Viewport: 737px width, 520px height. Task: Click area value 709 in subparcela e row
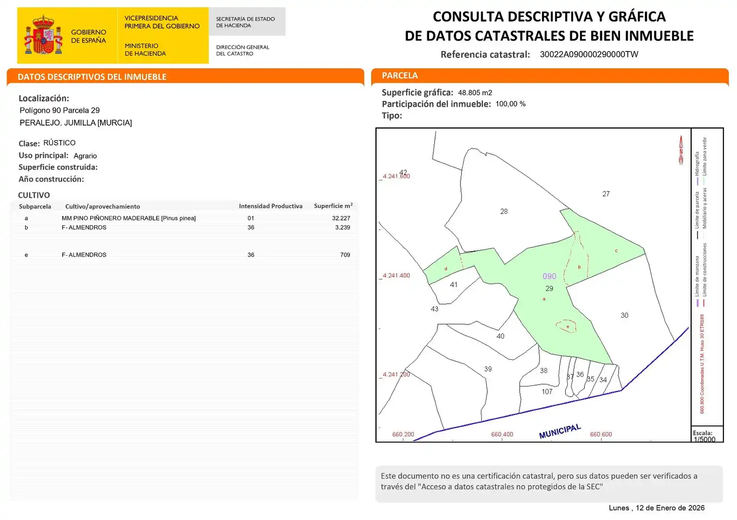[x=345, y=255]
